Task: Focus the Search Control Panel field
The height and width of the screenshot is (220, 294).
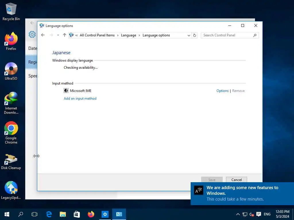Action: tap(230, 35)
